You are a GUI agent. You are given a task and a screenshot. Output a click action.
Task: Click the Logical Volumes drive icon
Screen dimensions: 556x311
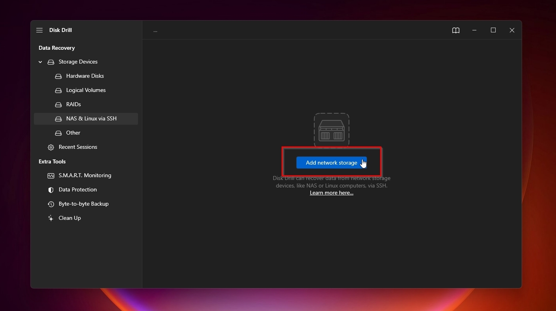pos(58,90)
